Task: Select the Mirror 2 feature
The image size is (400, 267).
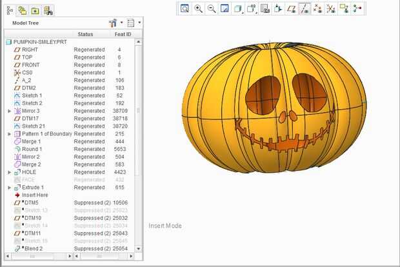Action: [x=30, y=157]
